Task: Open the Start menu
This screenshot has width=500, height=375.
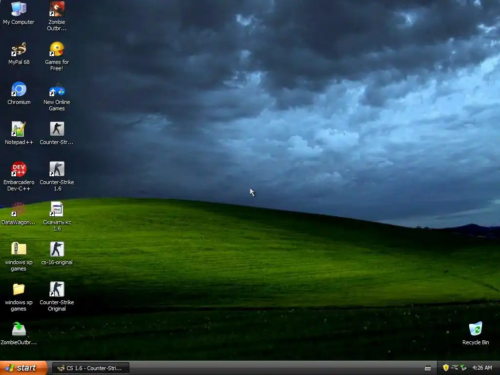Action: point(23,368)
